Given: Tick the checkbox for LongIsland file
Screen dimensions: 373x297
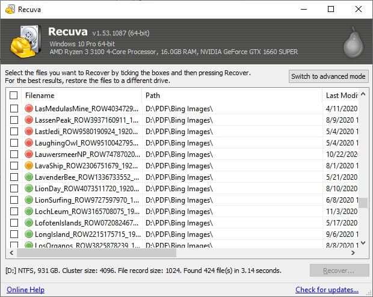Looking at the screenshot, I should coord(14,234).
